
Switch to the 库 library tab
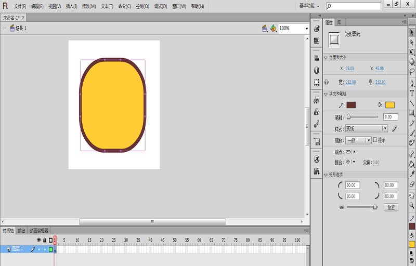point(339,22)
